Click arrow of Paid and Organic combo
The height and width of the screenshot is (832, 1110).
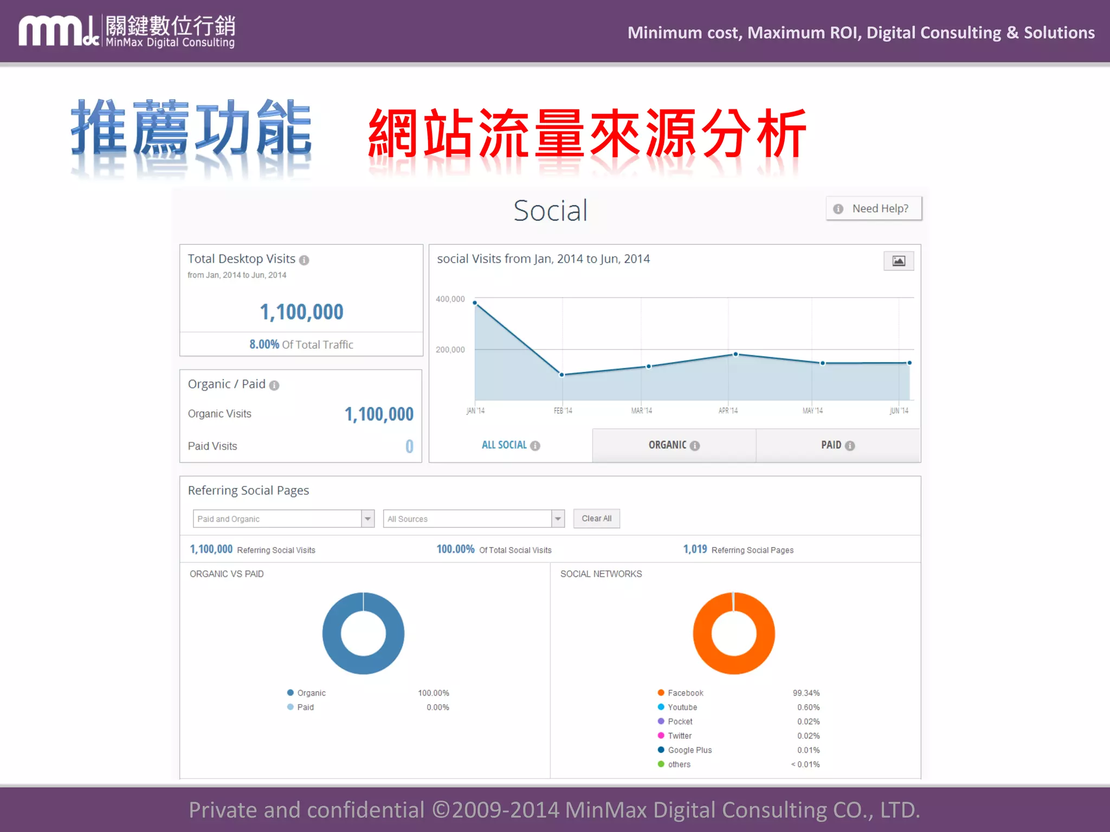click(368, 518)
